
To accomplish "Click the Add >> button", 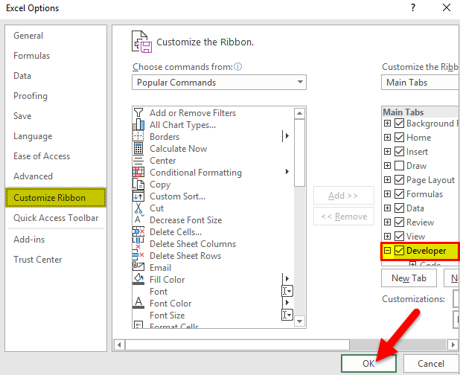I will pos(344,195).
